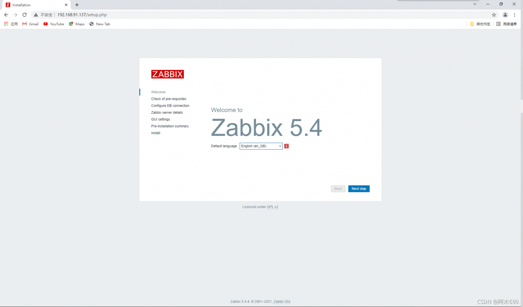Click the address bar URL

point(82,15)
